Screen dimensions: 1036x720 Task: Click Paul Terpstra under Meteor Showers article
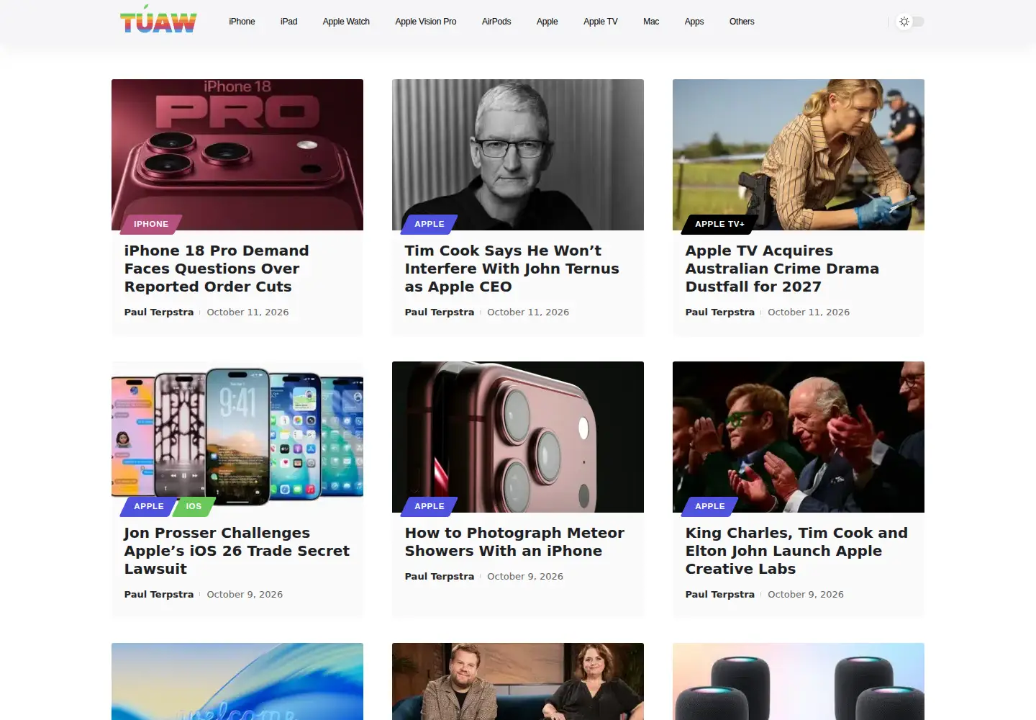click(x=440, y=576)
